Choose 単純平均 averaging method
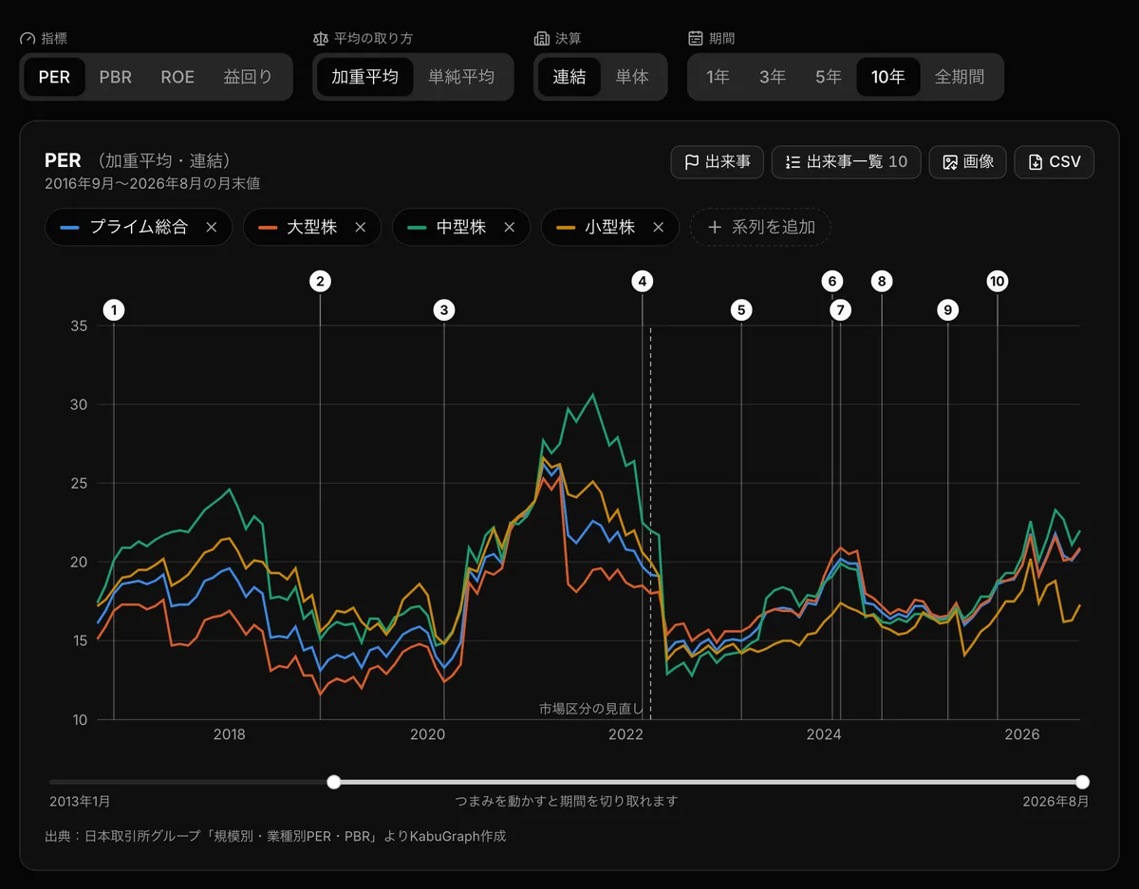The height and width of the screenshot is (889, 1139). point(461,77)
